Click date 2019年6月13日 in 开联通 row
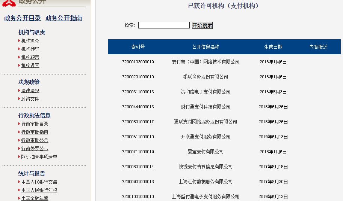 tap(273, 137)
